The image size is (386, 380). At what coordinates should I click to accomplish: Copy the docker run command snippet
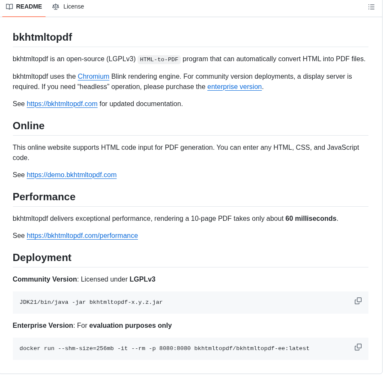(x=358, y=347)
